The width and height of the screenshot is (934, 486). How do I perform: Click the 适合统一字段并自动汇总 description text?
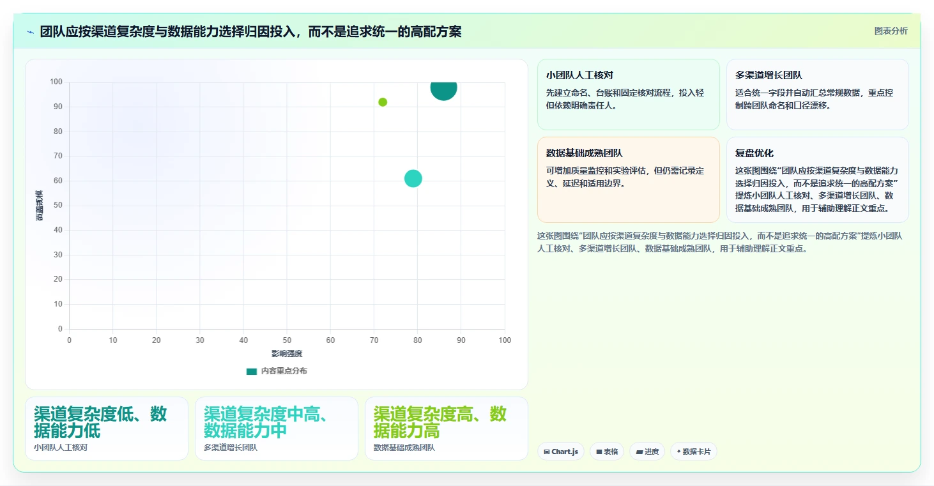pyautogui.click(x=814, y=99)
